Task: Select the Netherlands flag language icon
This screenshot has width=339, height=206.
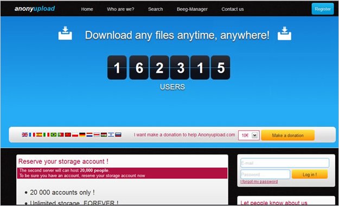Action: (x=89, y=134)
